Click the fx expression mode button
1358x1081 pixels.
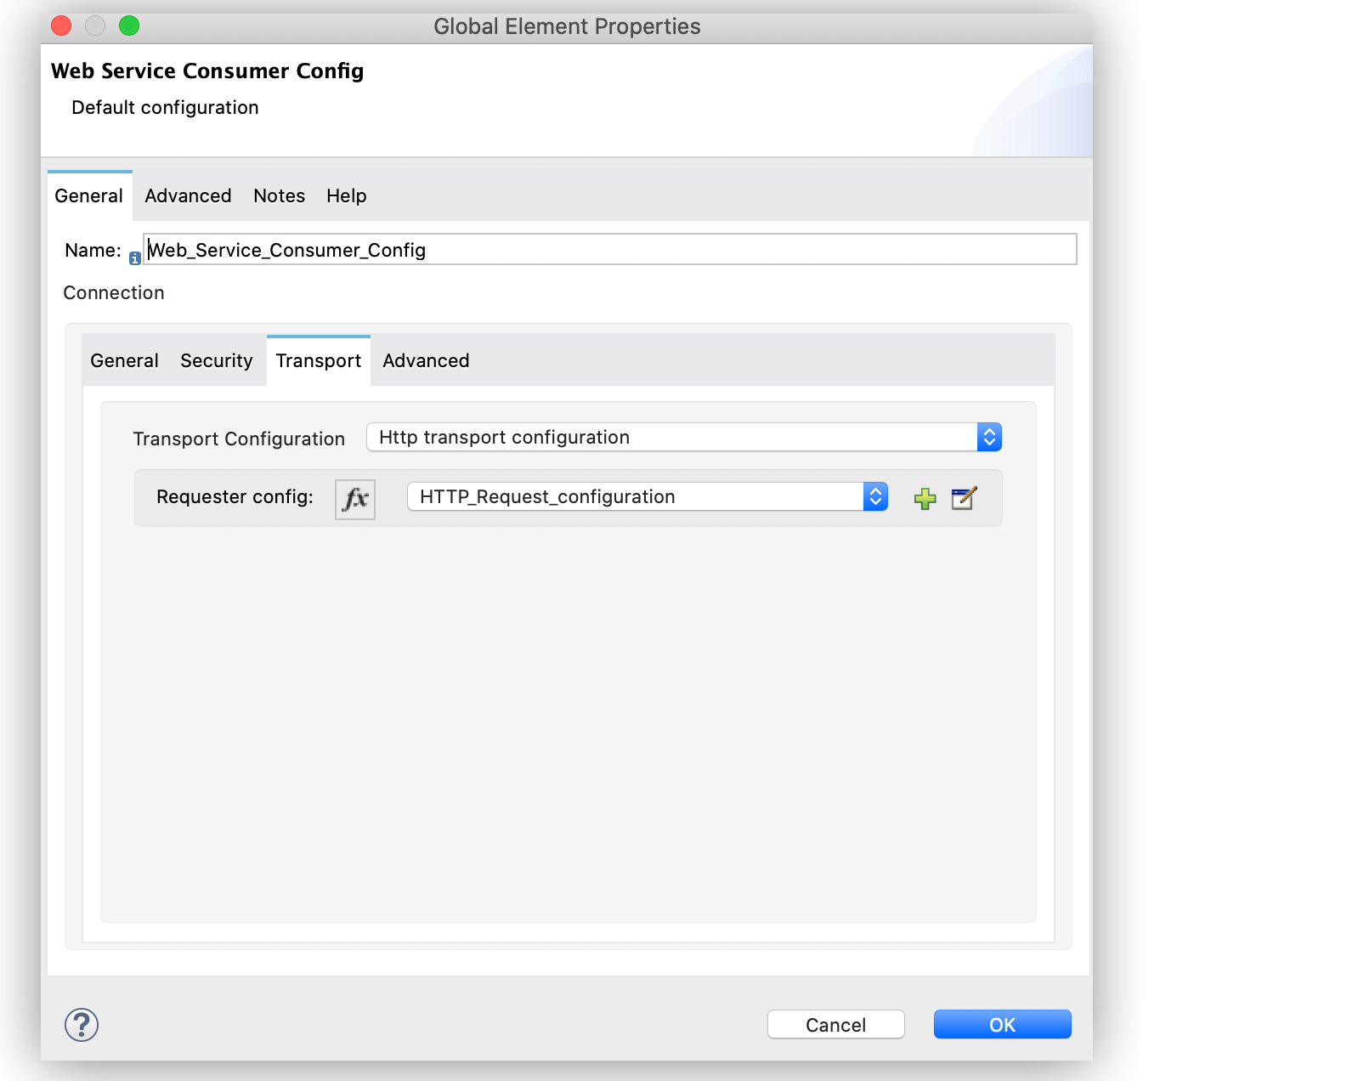coord(355,499)
